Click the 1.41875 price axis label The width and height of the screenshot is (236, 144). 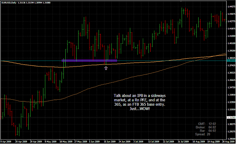[x=231, y=29]
